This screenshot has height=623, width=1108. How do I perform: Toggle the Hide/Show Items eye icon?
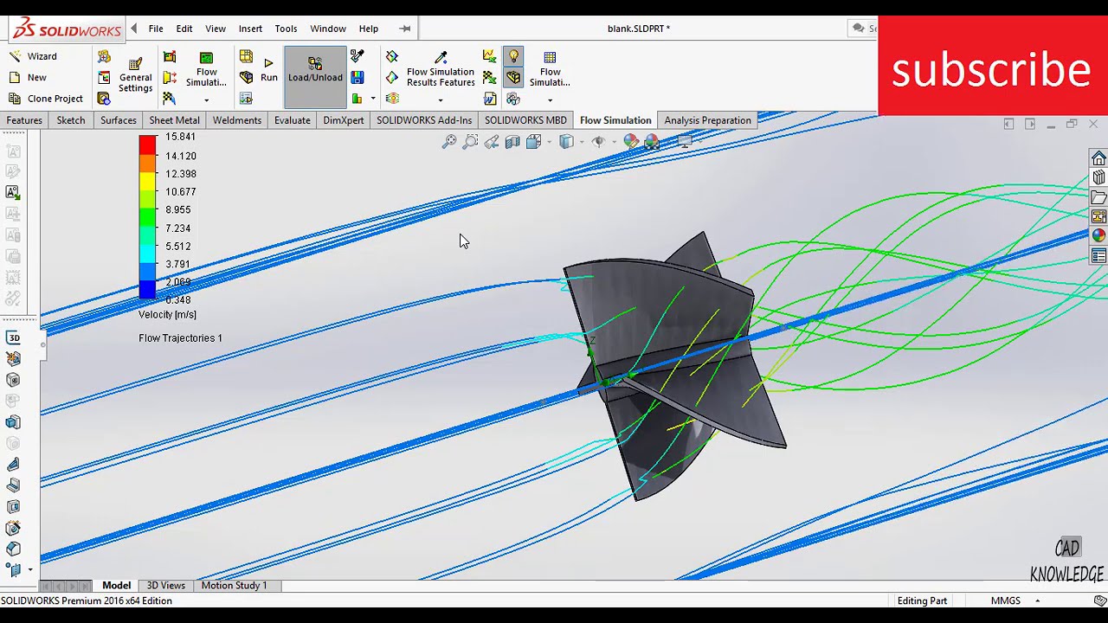(598, 142)
